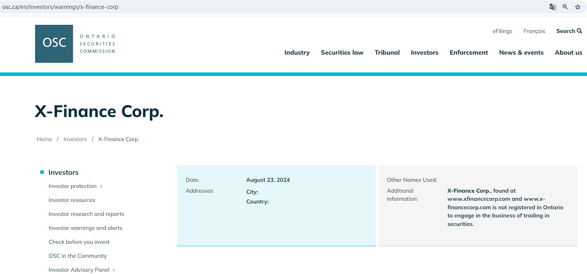Viewport: 587px width, 274px height.
Task: Click the address bar URL field
Action: (271, 7)
